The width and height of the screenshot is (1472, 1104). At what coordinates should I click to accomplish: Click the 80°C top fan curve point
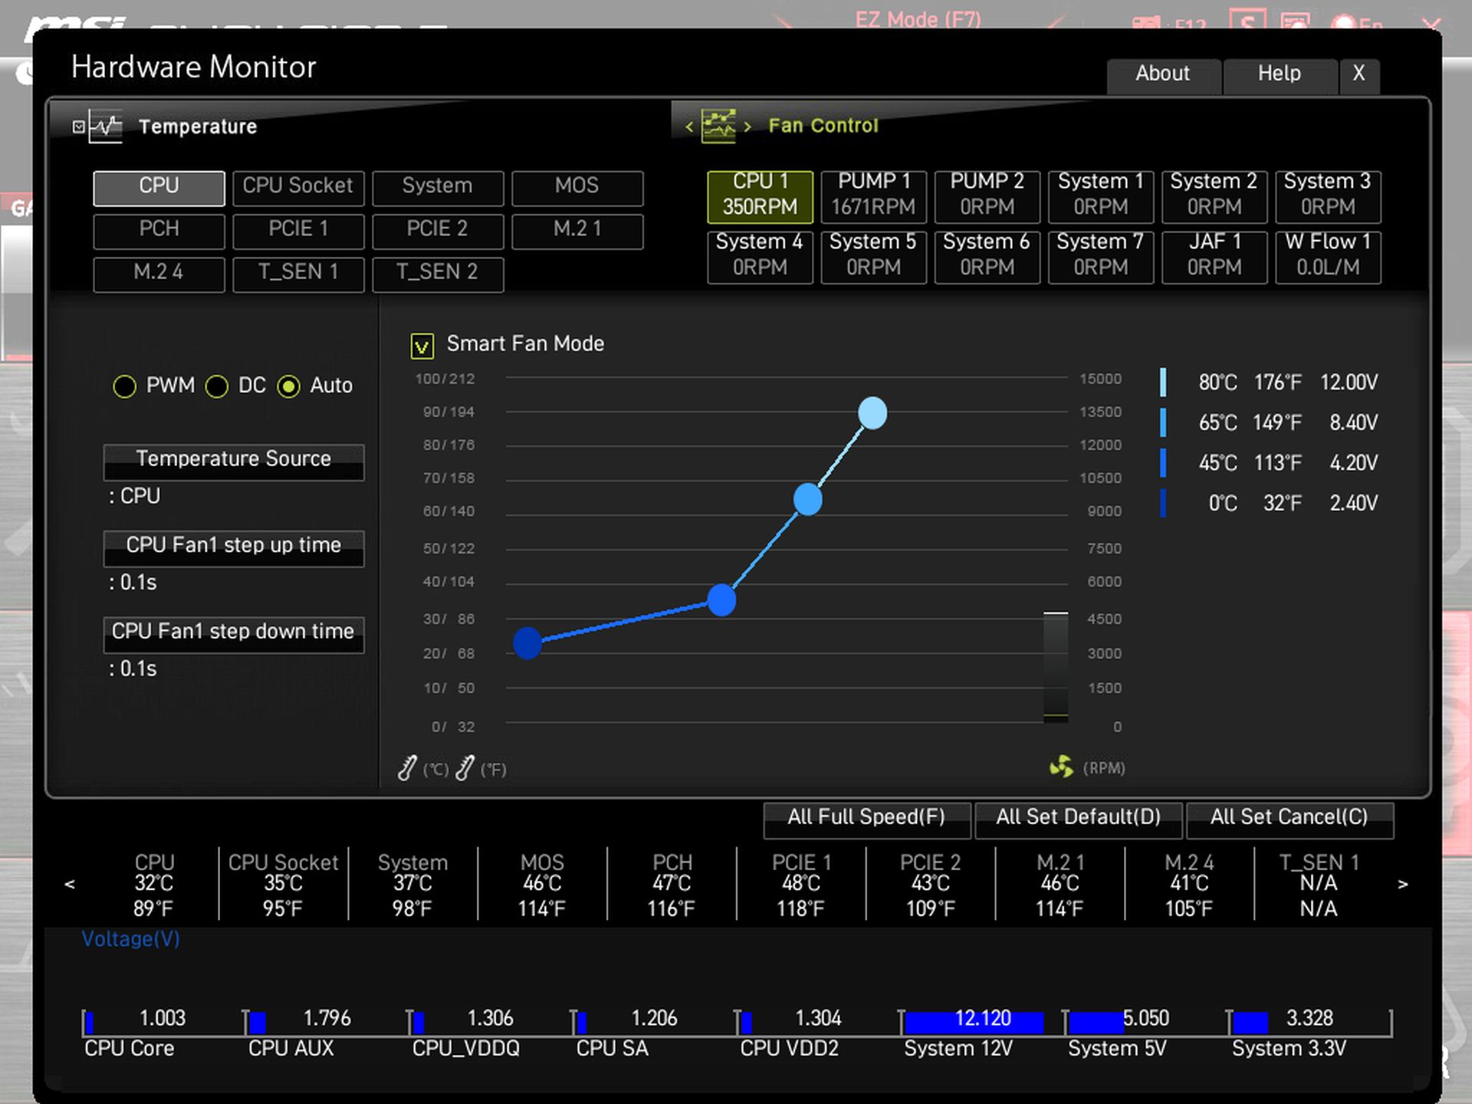click(872, 413)
